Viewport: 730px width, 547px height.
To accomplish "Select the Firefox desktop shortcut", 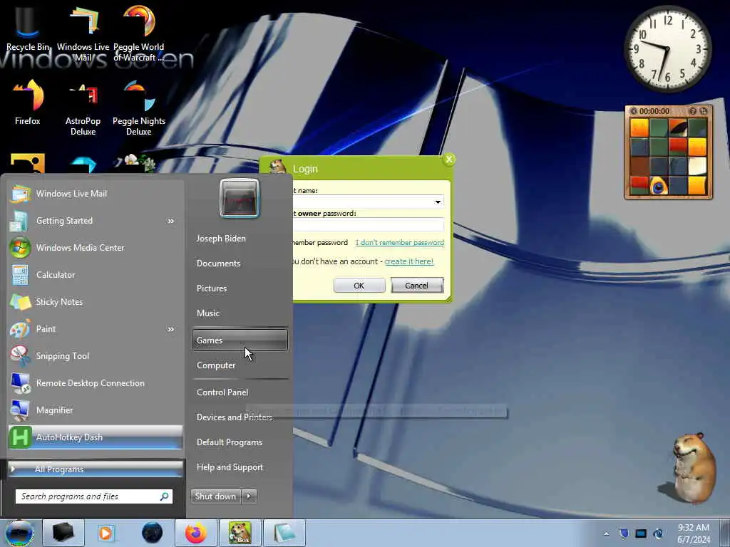I will coord(28,103).
